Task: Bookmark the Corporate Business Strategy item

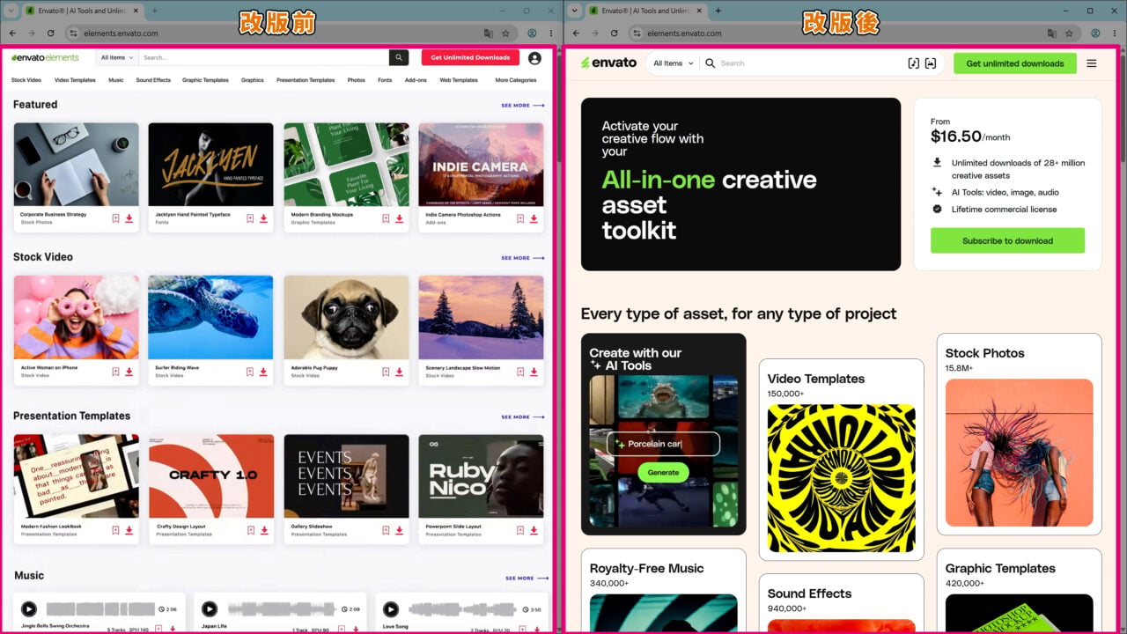Action: tap(115, 218)
